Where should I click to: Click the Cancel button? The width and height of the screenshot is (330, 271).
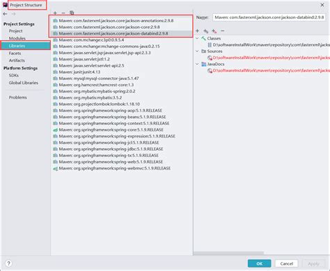pyautogui.click(x=286, y=263)
